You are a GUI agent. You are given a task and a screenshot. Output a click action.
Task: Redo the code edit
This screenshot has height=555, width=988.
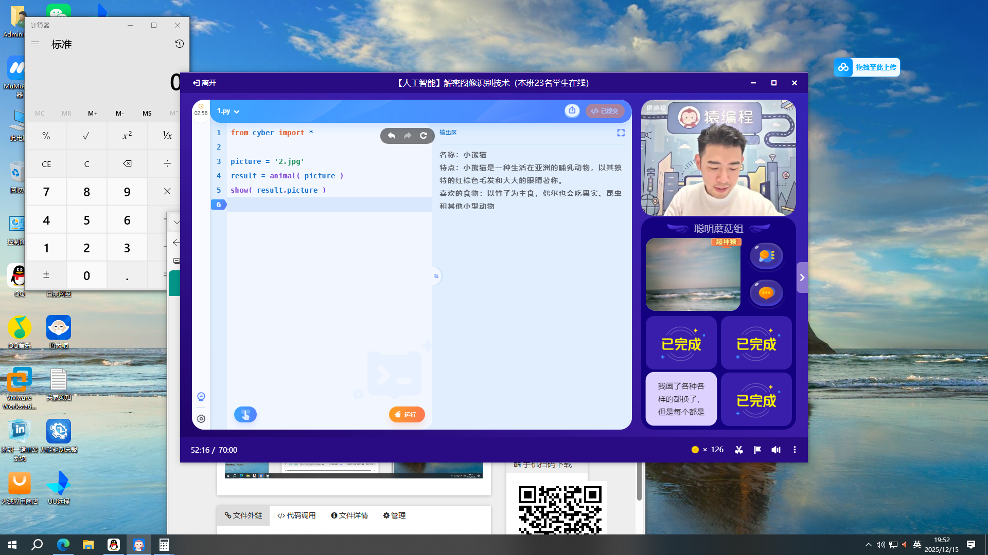[x=408, y=136]
